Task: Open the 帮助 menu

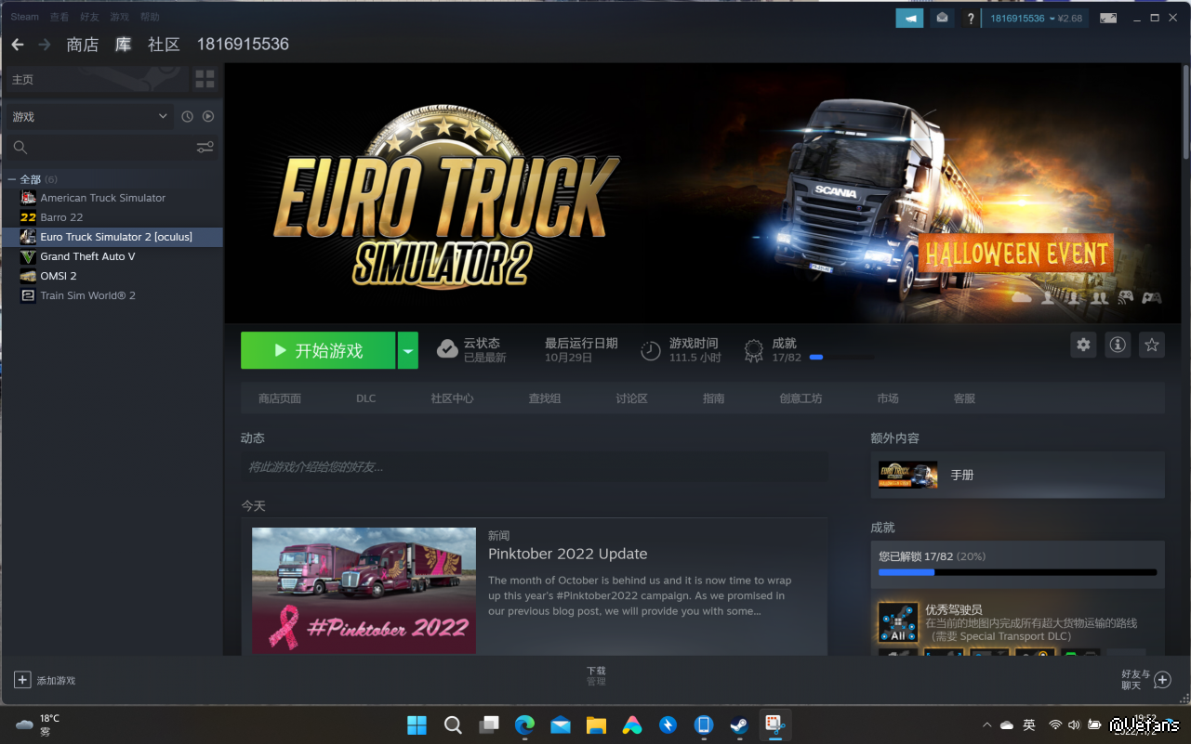Action: pos(150,17)
